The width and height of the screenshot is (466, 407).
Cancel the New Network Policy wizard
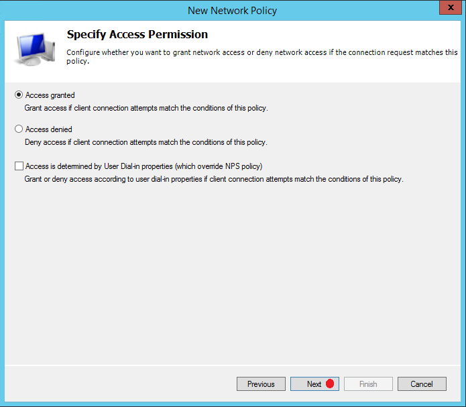click(422, 384)
